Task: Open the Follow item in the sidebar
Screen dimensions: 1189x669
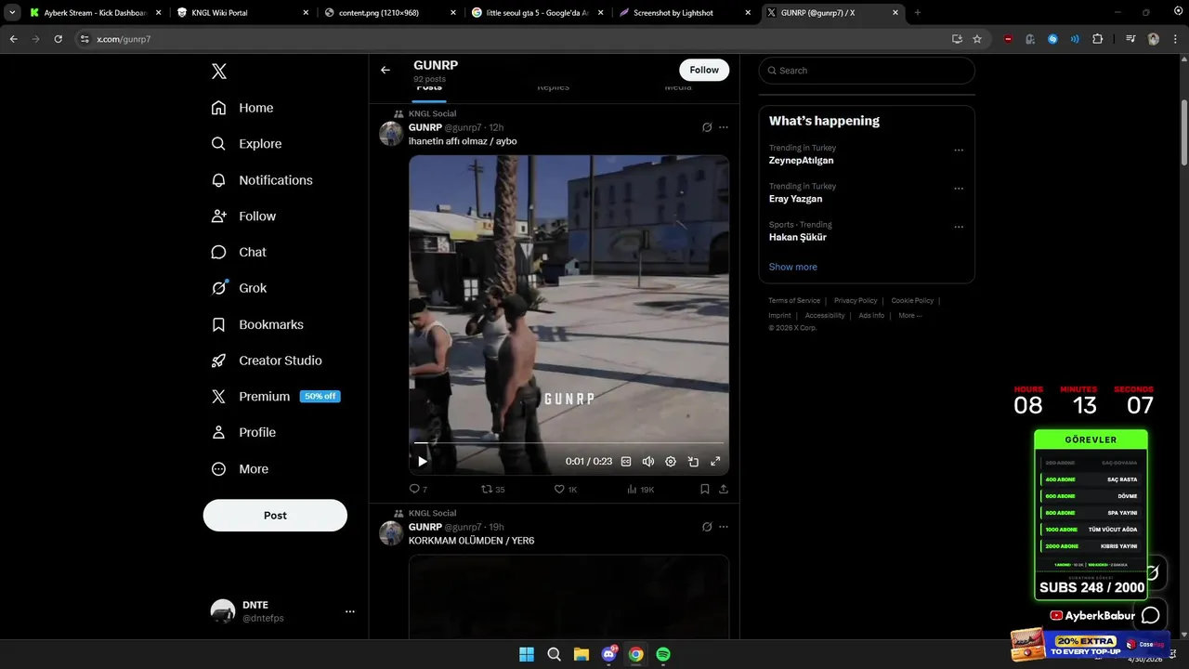Action: coord(243,216)
